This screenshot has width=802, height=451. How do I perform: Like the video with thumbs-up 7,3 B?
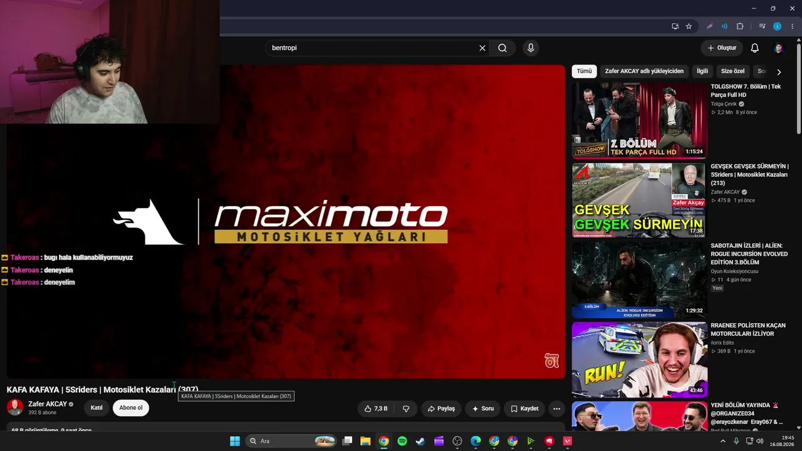click(x=375, y=408)
